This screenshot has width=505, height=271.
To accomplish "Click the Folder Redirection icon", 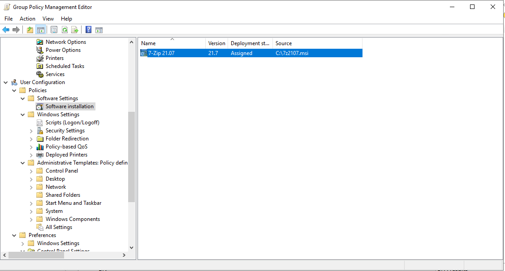I will 39,139.
